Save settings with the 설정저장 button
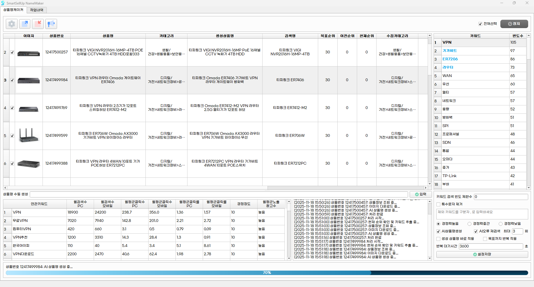Image resolution: width=534 pixels, height=287 pixels. (x=482, y=254)
